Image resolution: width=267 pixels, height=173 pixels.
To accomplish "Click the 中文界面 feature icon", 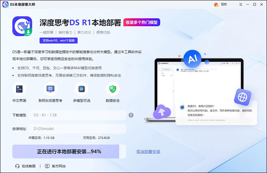I will [x=19, y=89].
